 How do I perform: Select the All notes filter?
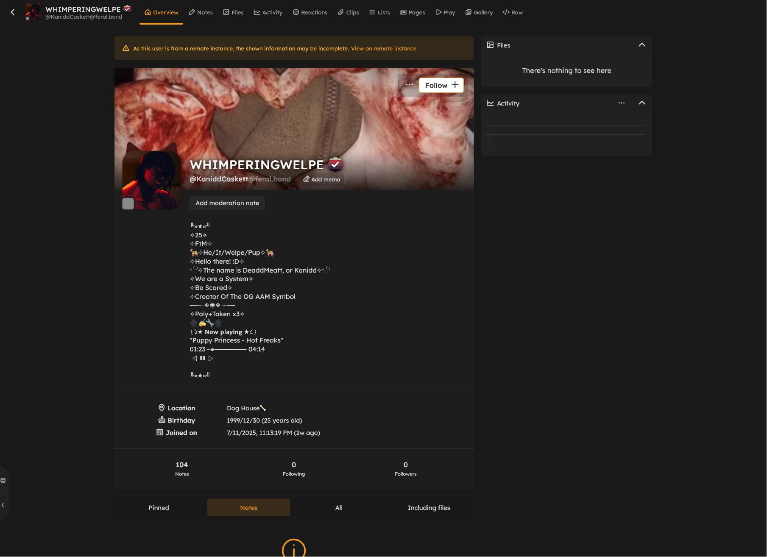click(x=339, y=507)
